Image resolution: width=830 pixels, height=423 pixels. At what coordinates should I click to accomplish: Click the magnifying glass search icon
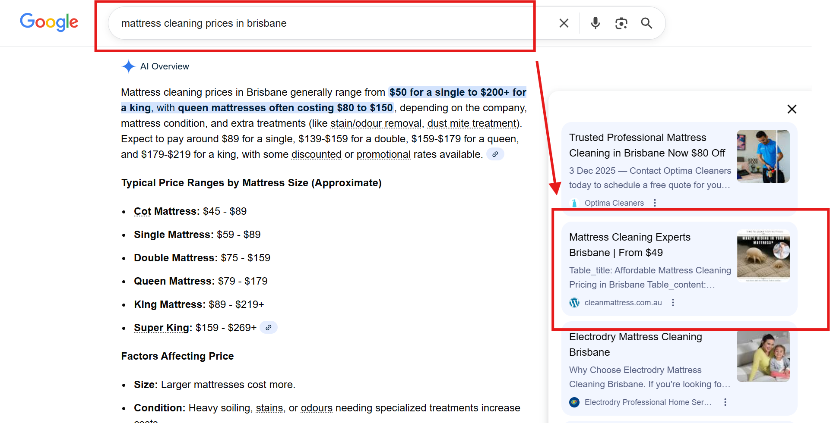click(646, 23)
